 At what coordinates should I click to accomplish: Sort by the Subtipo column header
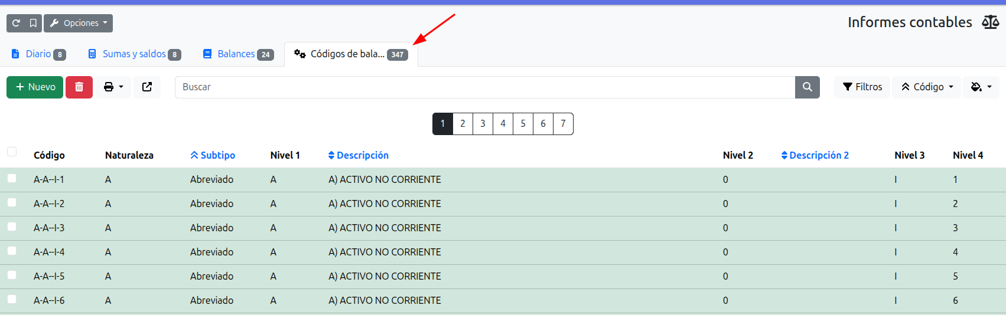click(213, 155)
